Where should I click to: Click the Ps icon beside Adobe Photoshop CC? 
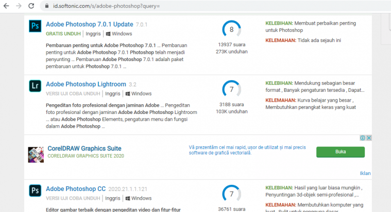(35, 190)
